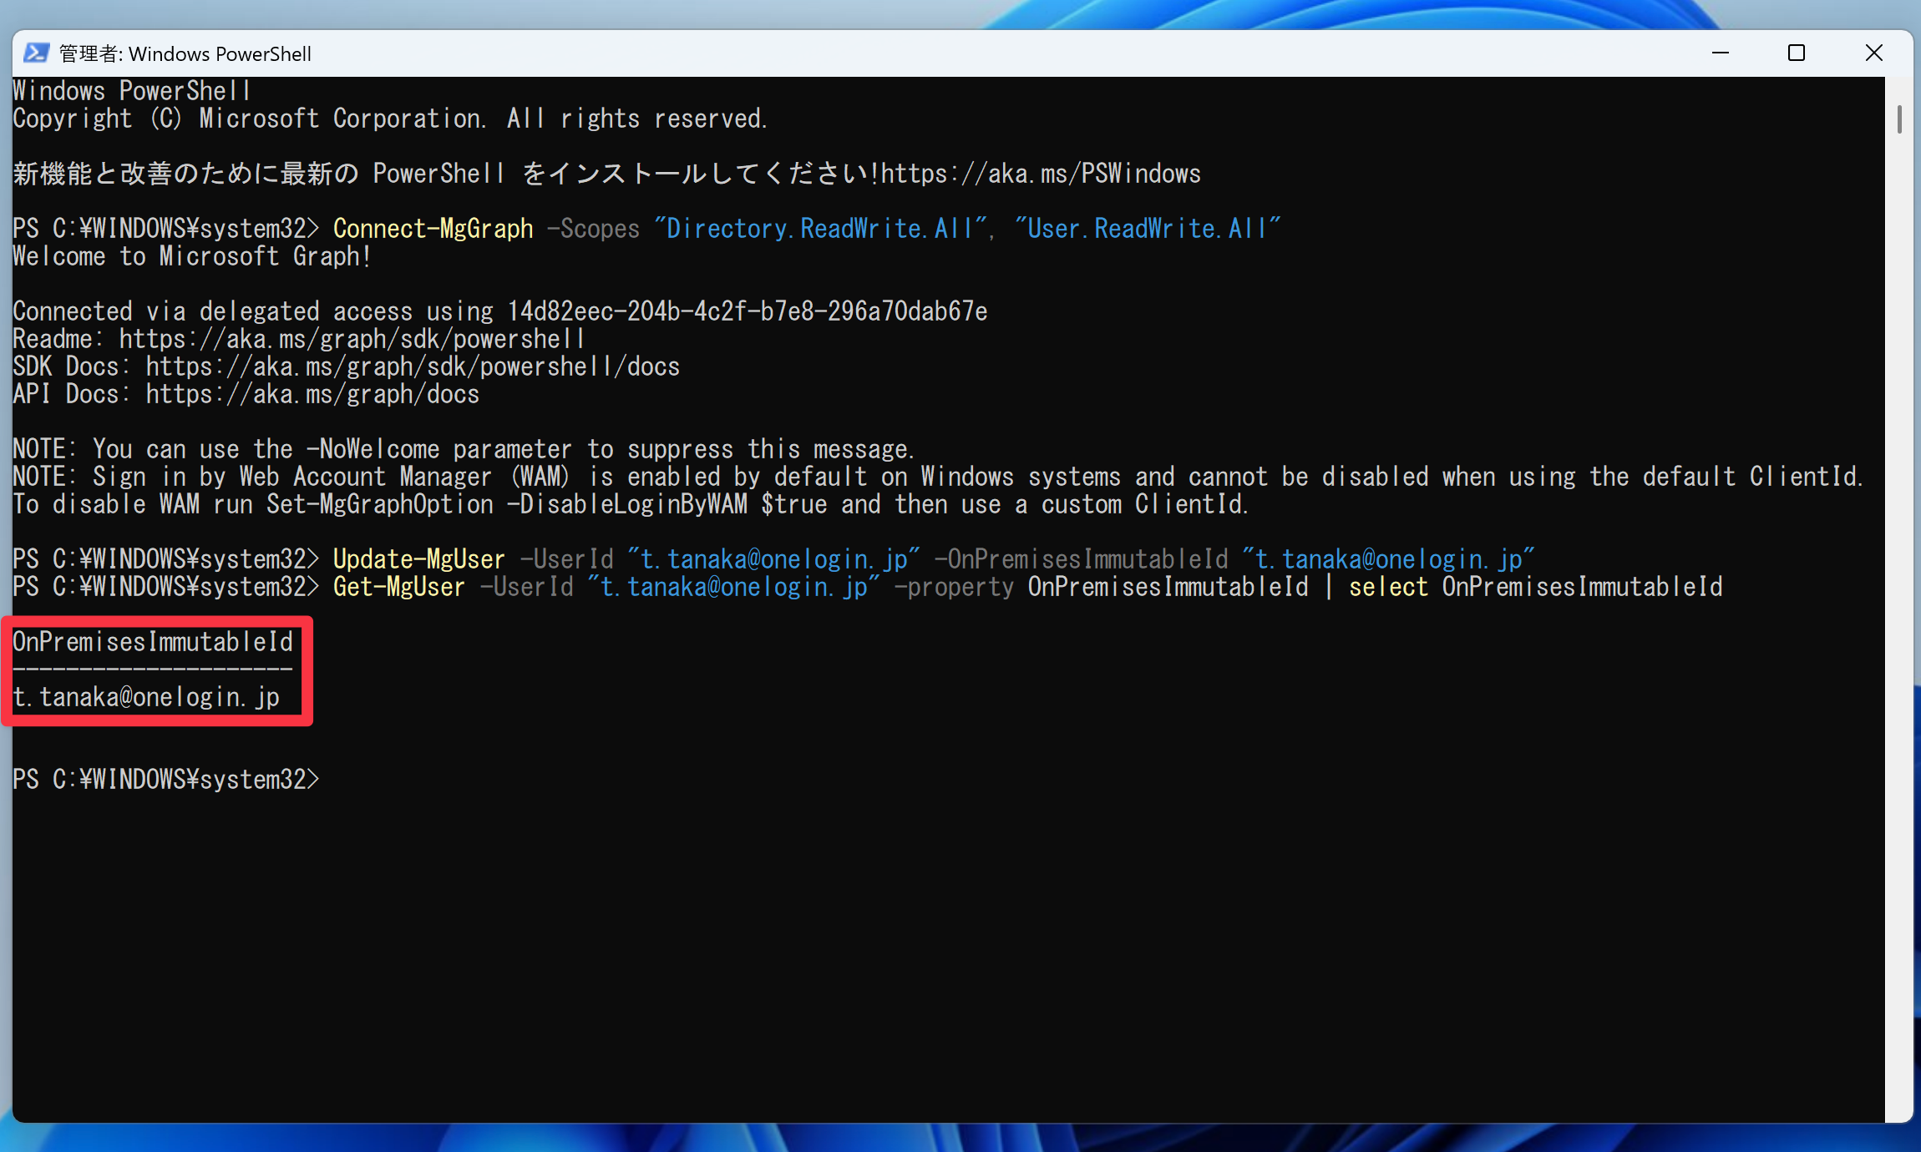Click the "User.ReadWrite.All" scope string
The height and width of the screenshot is (1152, 1921).
(x=1148, y=229)
